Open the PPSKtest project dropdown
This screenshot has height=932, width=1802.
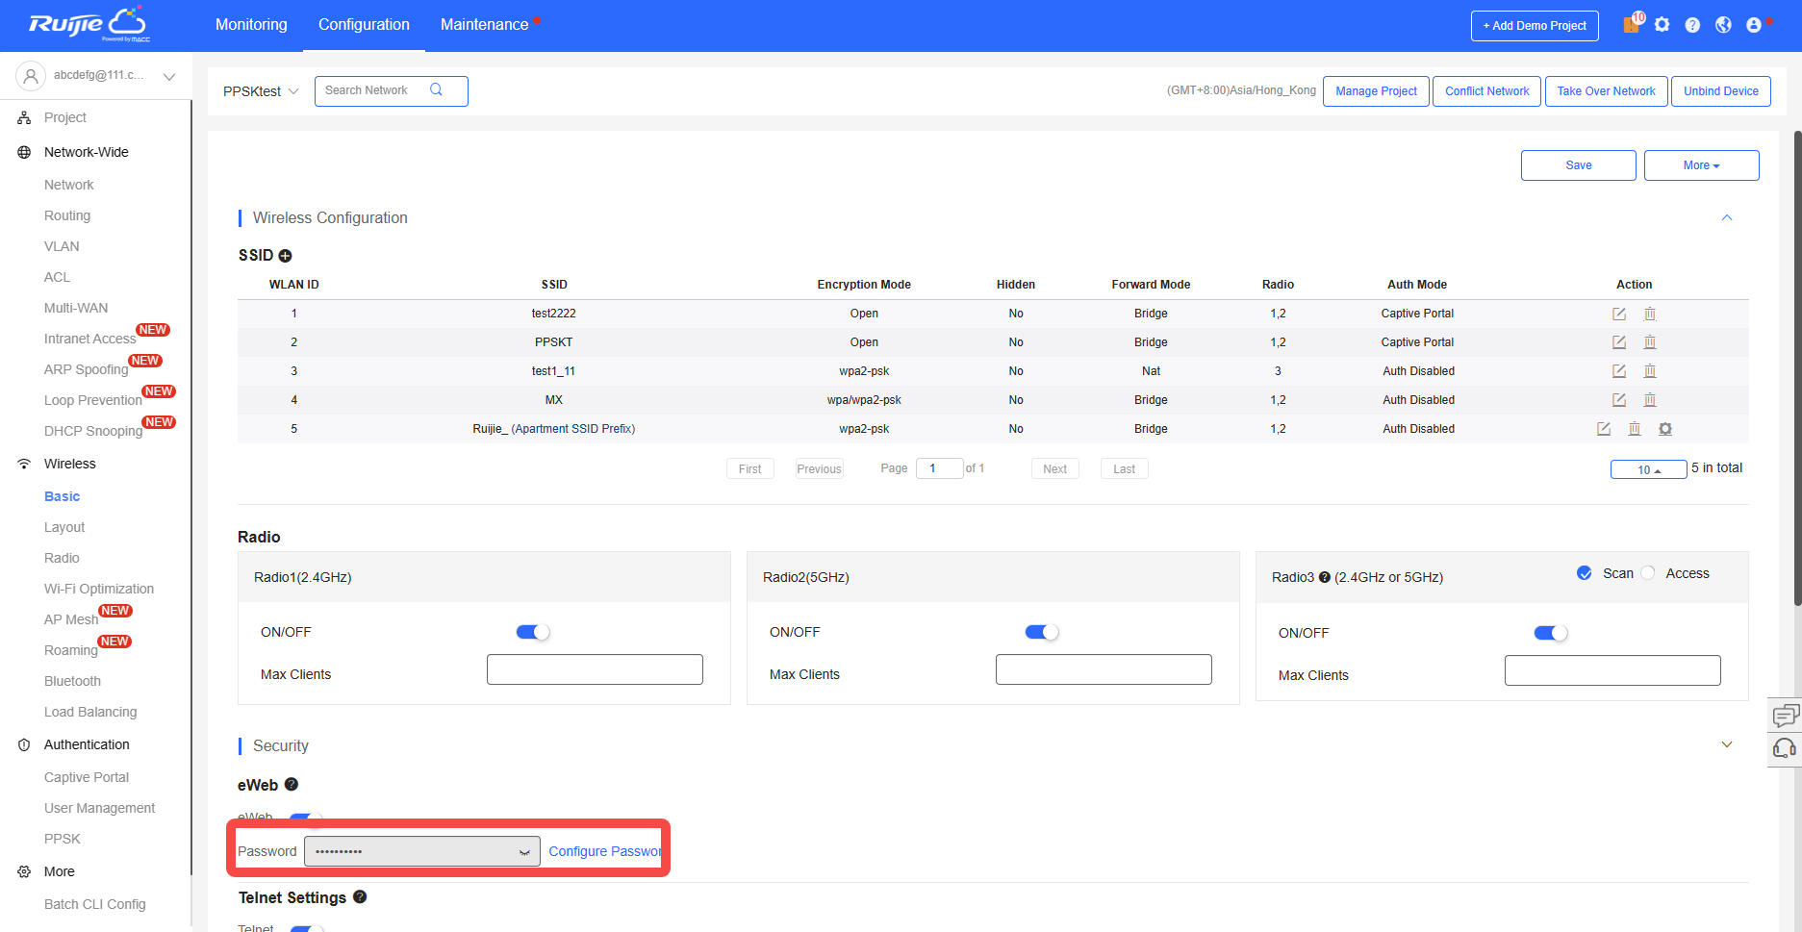(261, 91)
